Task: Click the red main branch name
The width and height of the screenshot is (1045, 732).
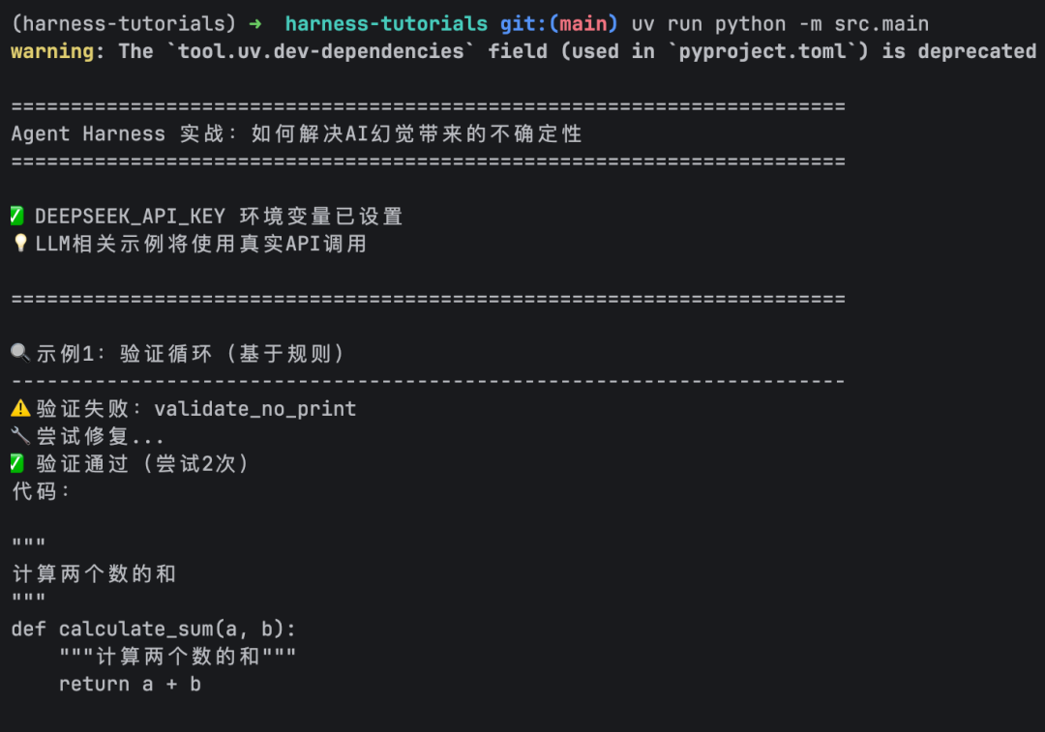Action: [583, 23]
